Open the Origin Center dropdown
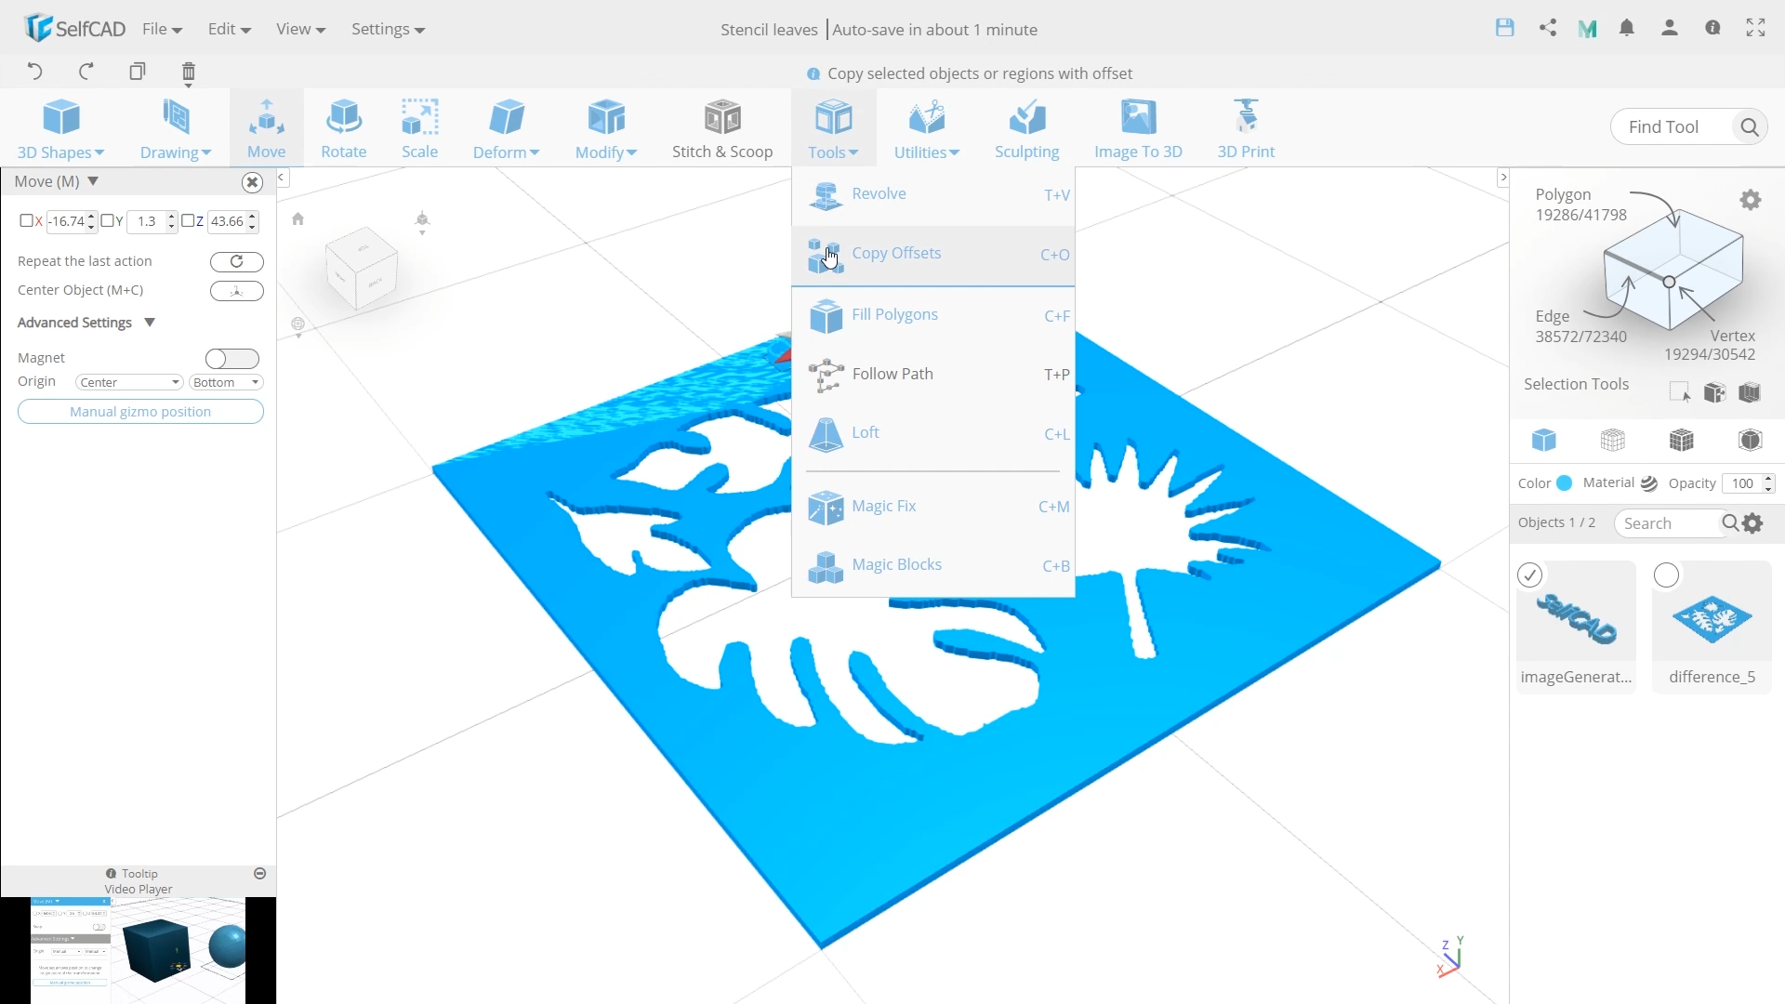The image size is (1785, 1004). pos(129,382)
